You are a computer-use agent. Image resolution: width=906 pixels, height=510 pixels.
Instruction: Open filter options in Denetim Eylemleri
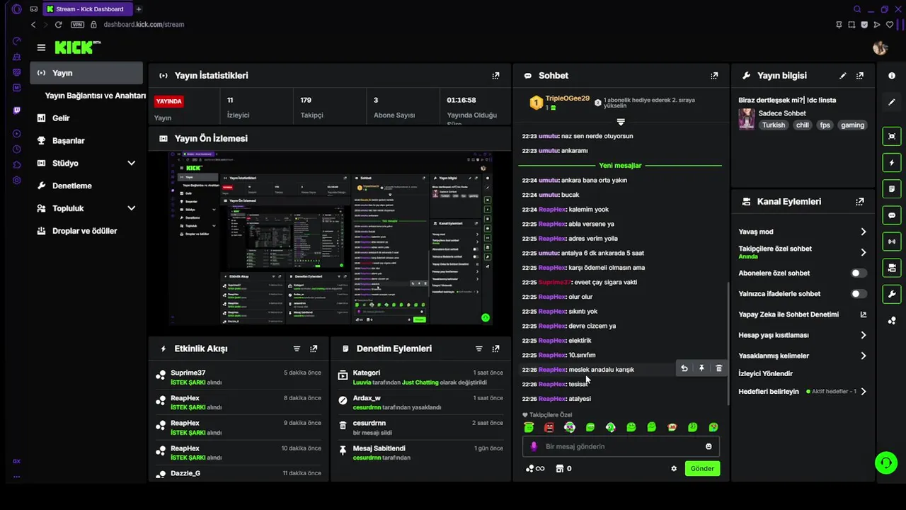tap(478, 348)
